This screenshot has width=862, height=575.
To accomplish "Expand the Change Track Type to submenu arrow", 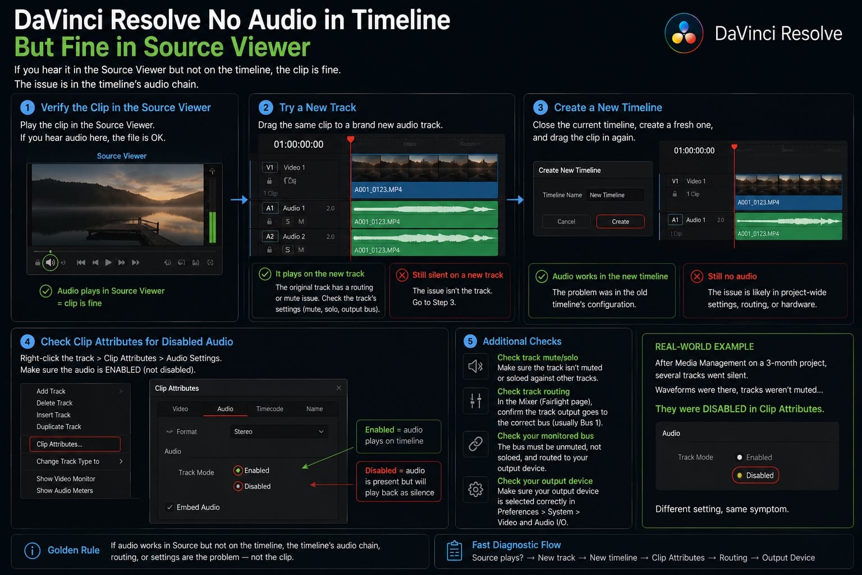I will click(121, 462).
